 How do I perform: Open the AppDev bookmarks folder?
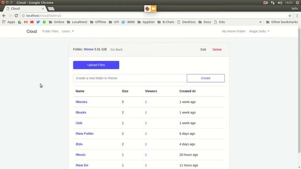tap(146, 22)
